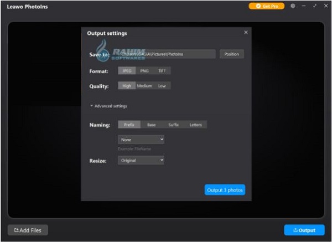Image resolution: width=332 pixels, height=242 pixels.
Task: Close the Output settings dialog
Action: coord(246,33)
